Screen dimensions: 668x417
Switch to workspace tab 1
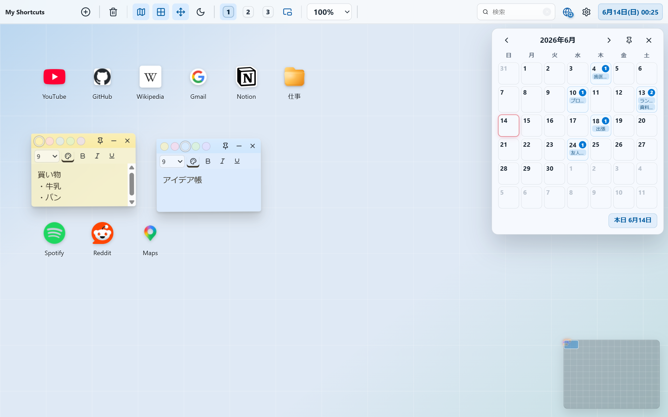228,12
